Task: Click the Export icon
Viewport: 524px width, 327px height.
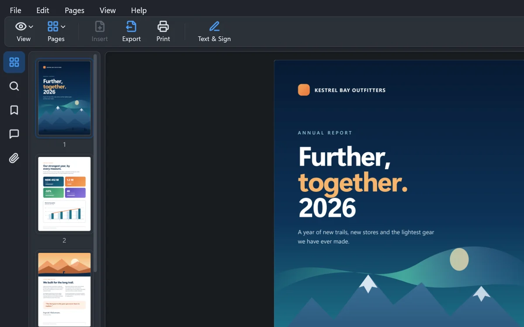Action: click(131, 27)
